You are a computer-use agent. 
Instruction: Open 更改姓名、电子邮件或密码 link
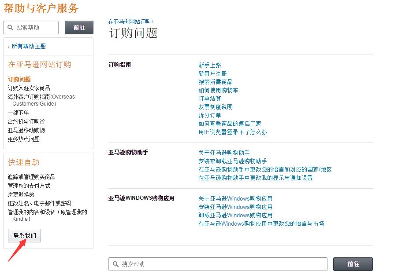click(39, 203)
